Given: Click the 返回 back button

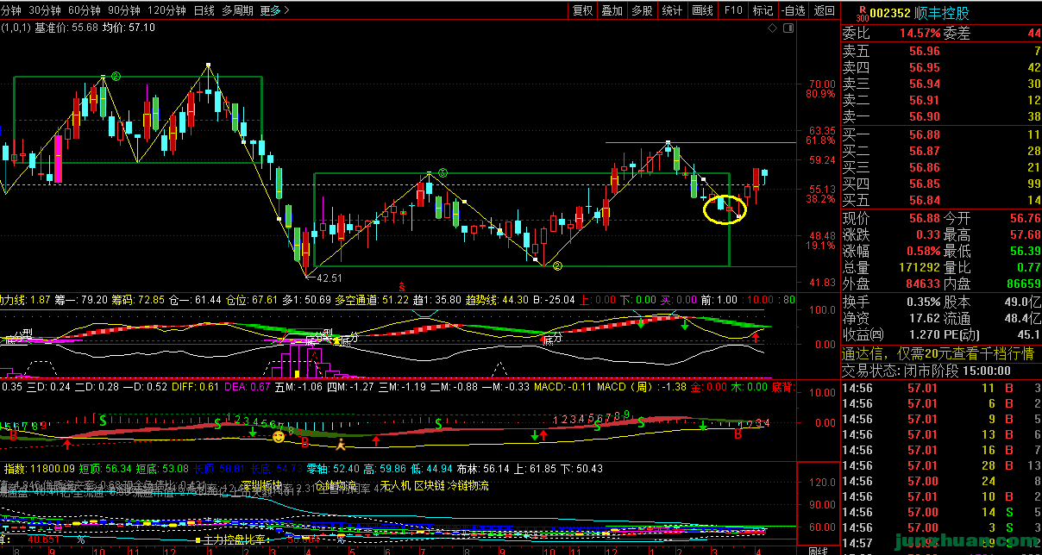Looking at the screenshot, I should click(825, 10).
